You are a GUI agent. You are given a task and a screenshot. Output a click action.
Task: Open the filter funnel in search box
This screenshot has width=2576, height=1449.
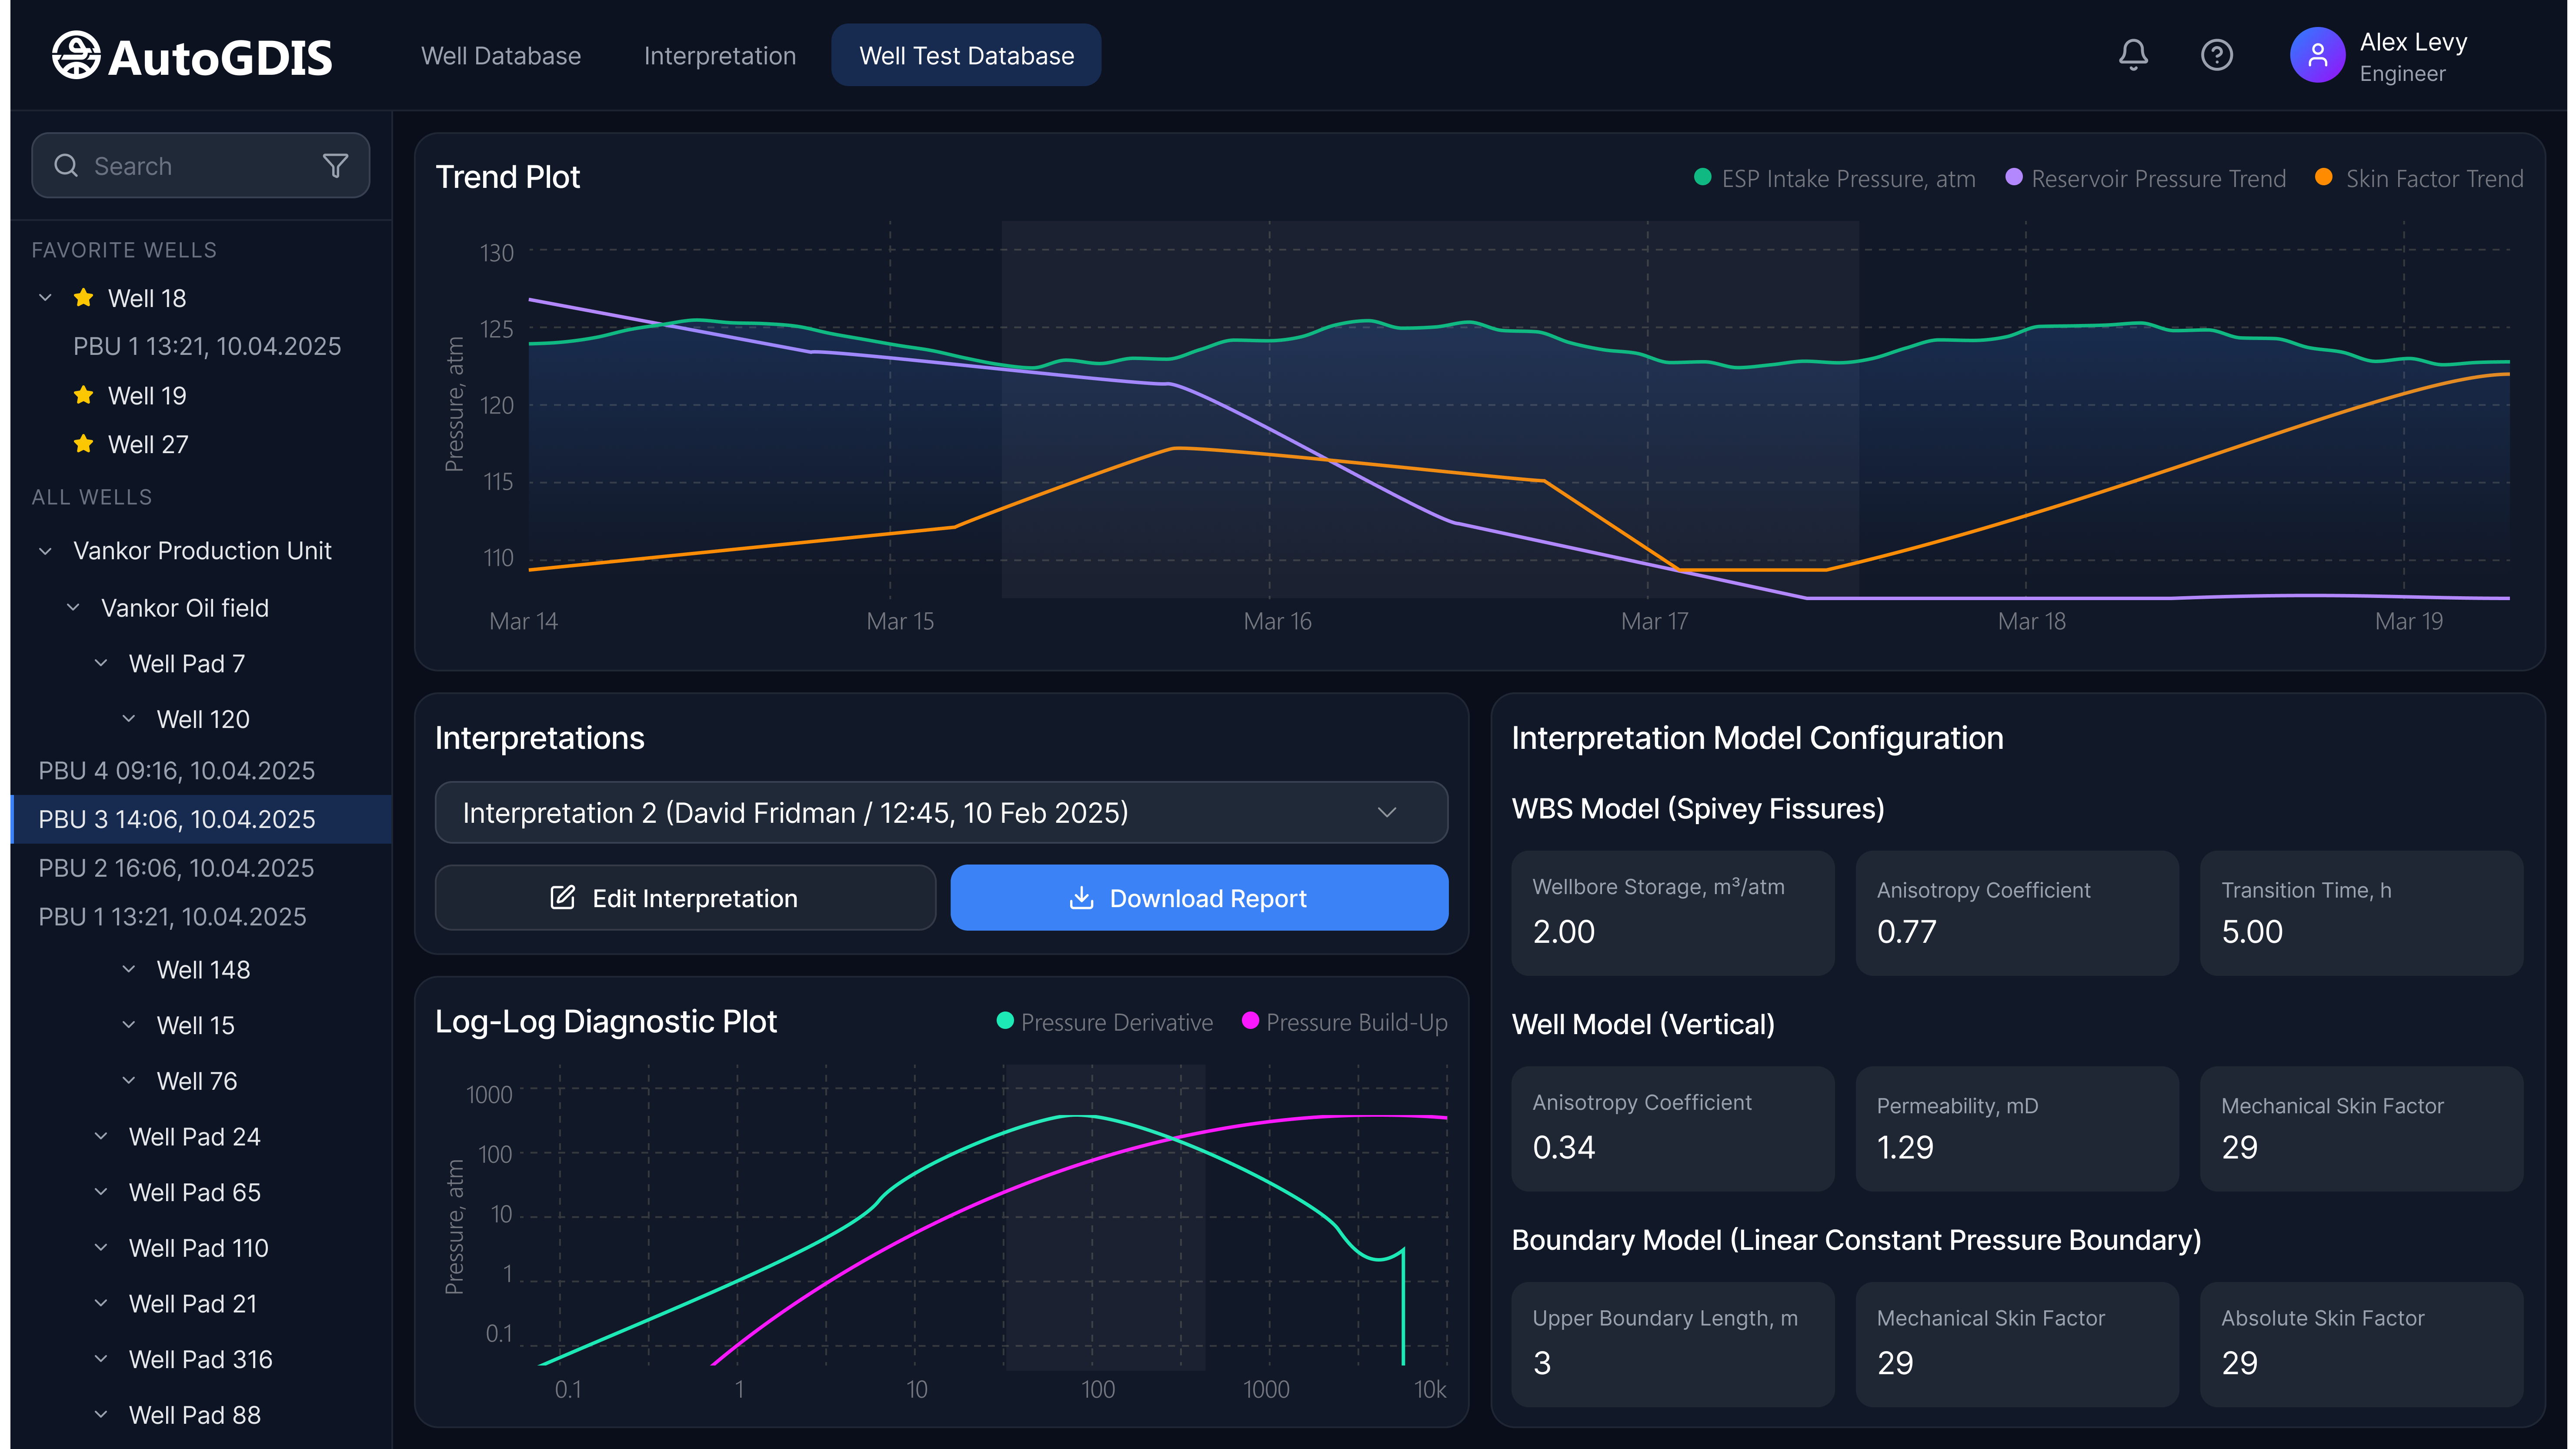(x=336, y=166)
